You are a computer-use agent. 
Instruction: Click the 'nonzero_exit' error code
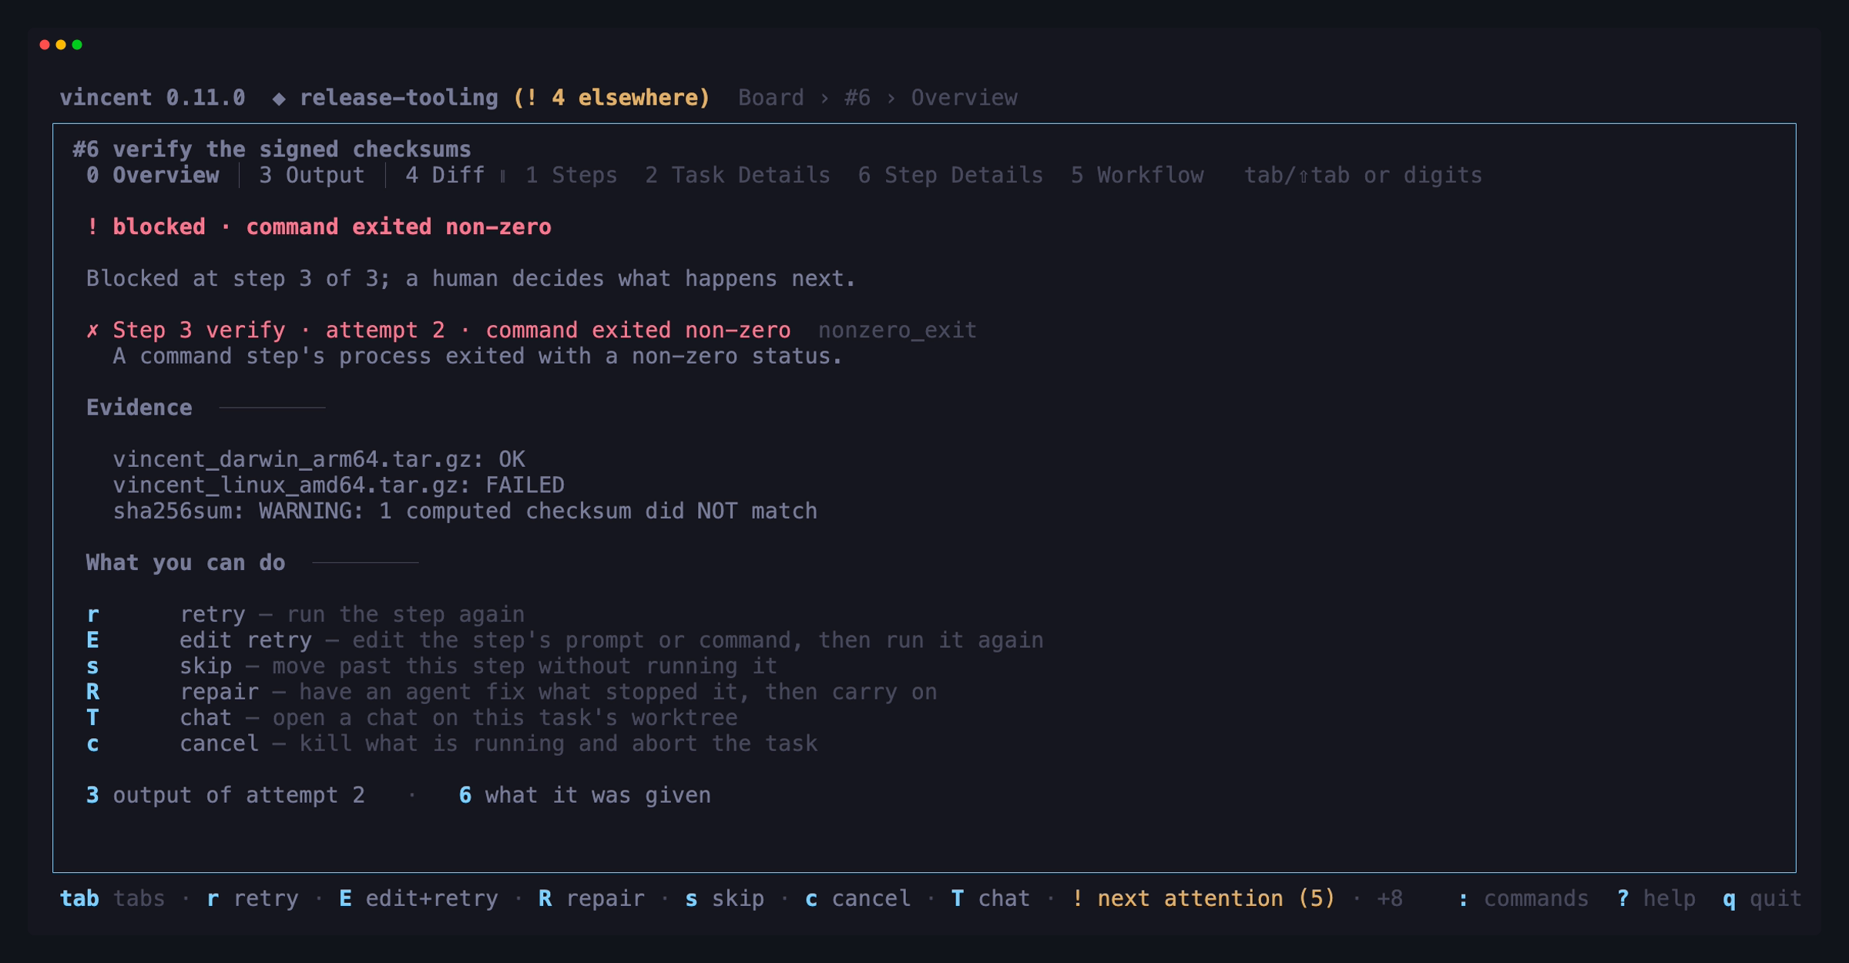897,330
